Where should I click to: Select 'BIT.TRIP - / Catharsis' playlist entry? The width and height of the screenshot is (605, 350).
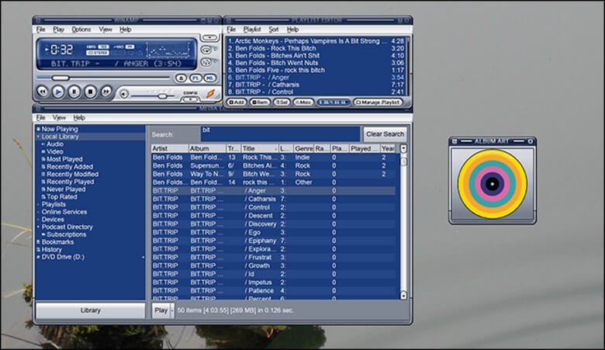pyautogui.click(x=316, y=85)
